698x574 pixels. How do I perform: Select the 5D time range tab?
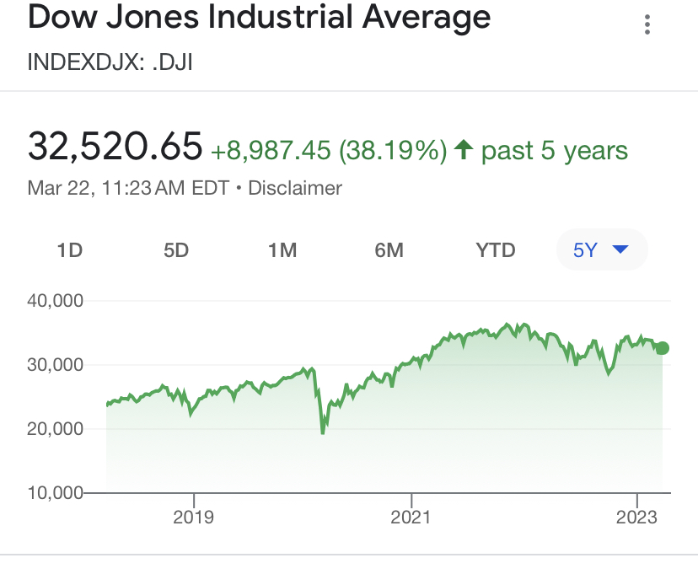pos(176,250)
